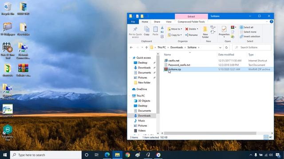Click the Paste clipboard icon

155,30
